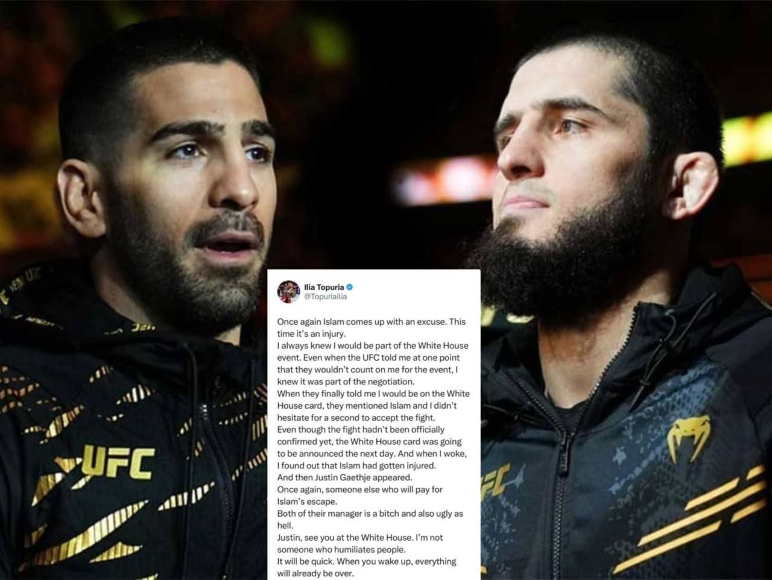Click the white tweet screenshot card
This screenshot has width=772, height=580.
click(374, 425)
